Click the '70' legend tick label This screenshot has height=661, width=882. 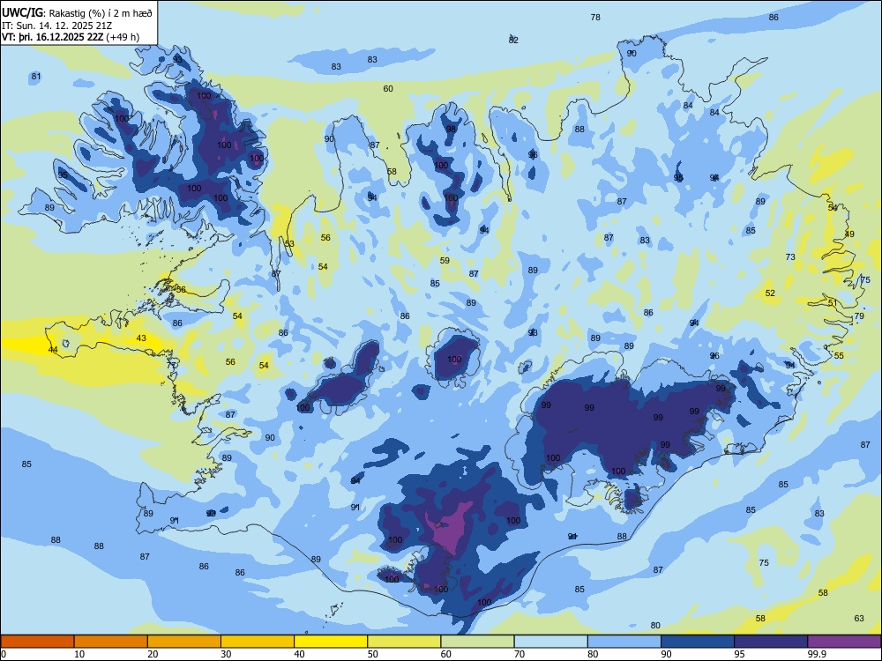[519, 654]
